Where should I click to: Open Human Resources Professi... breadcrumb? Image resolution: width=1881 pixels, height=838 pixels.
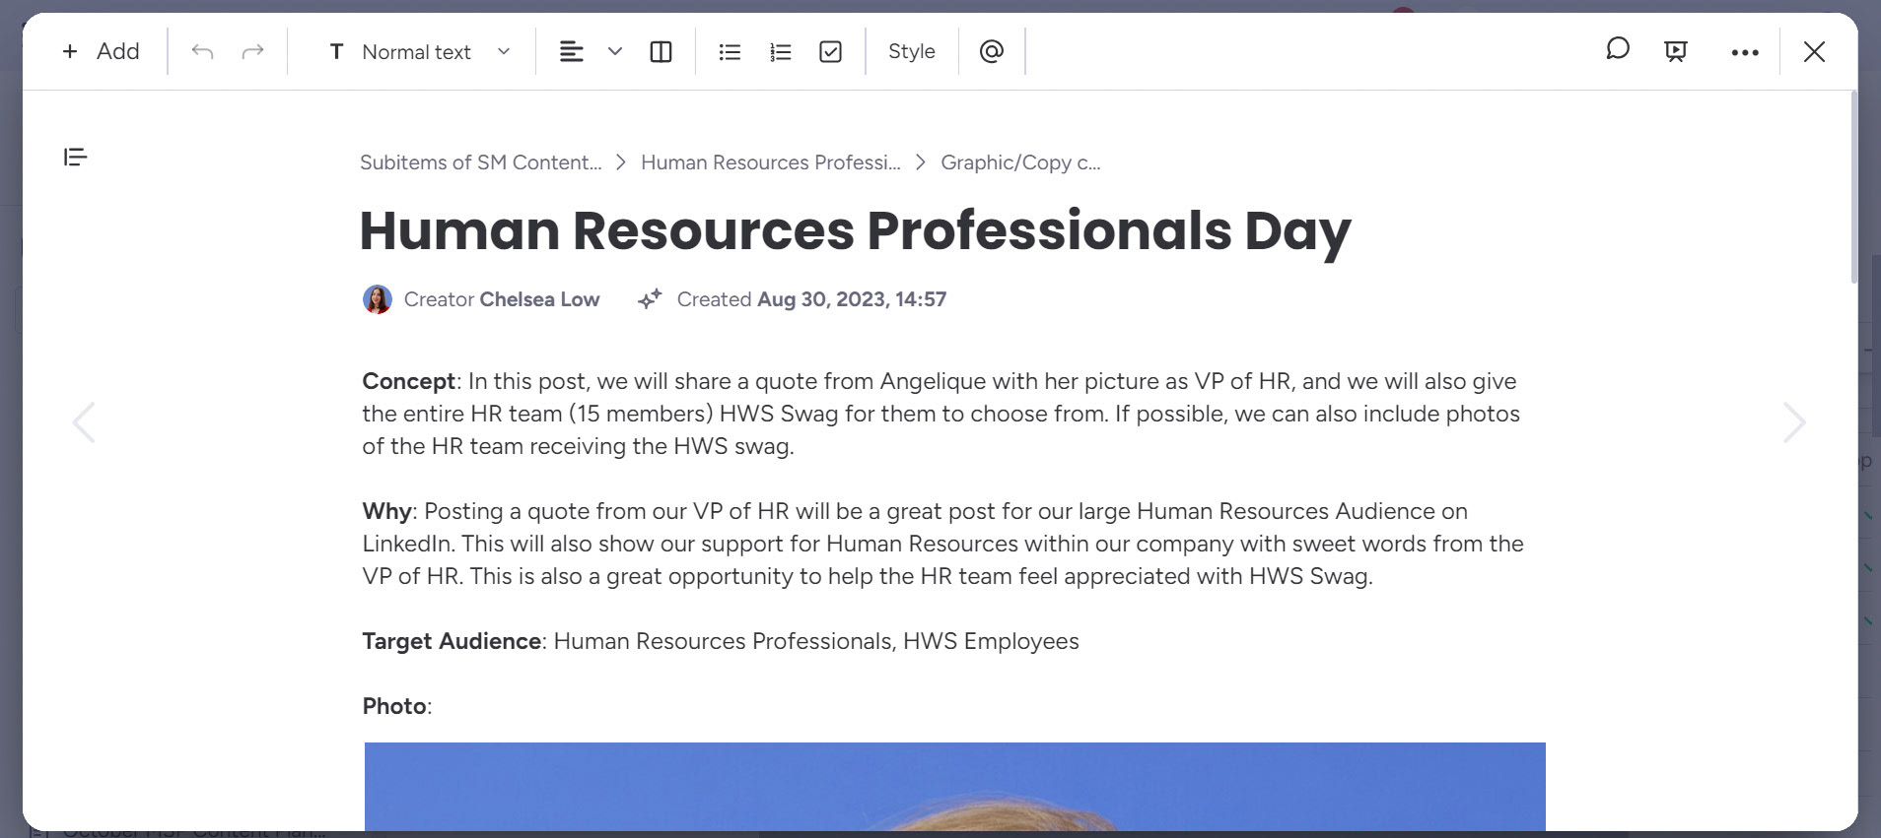(771, 162)
